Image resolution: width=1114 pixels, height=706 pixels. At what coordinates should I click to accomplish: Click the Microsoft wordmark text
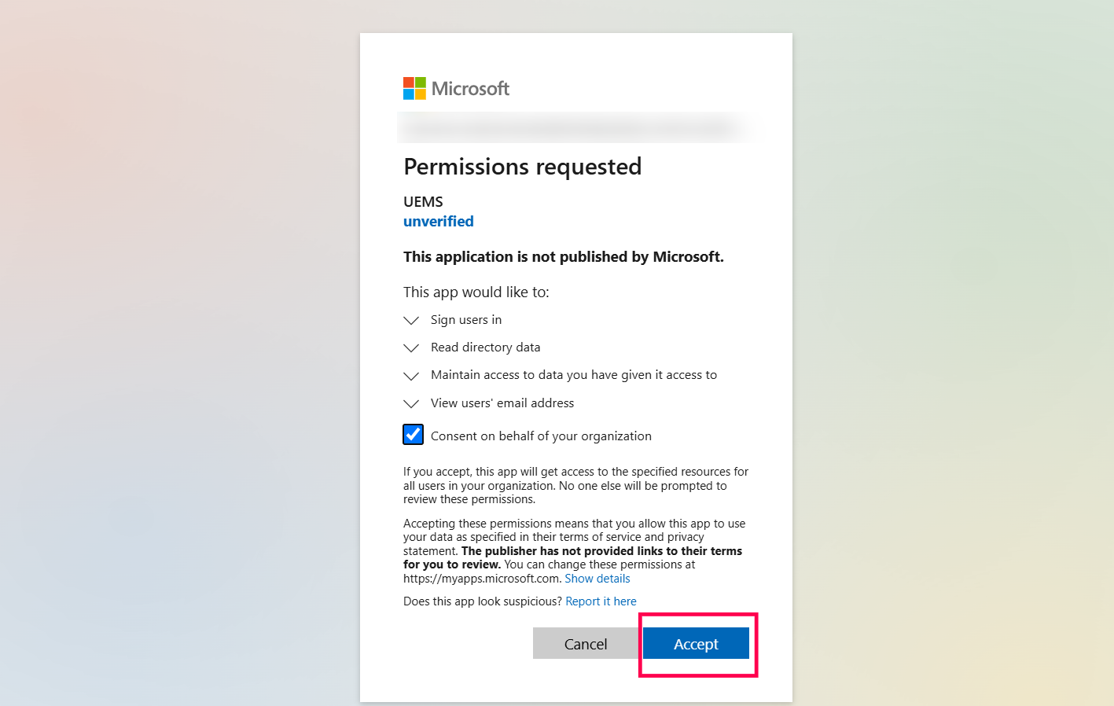[470, 89]
